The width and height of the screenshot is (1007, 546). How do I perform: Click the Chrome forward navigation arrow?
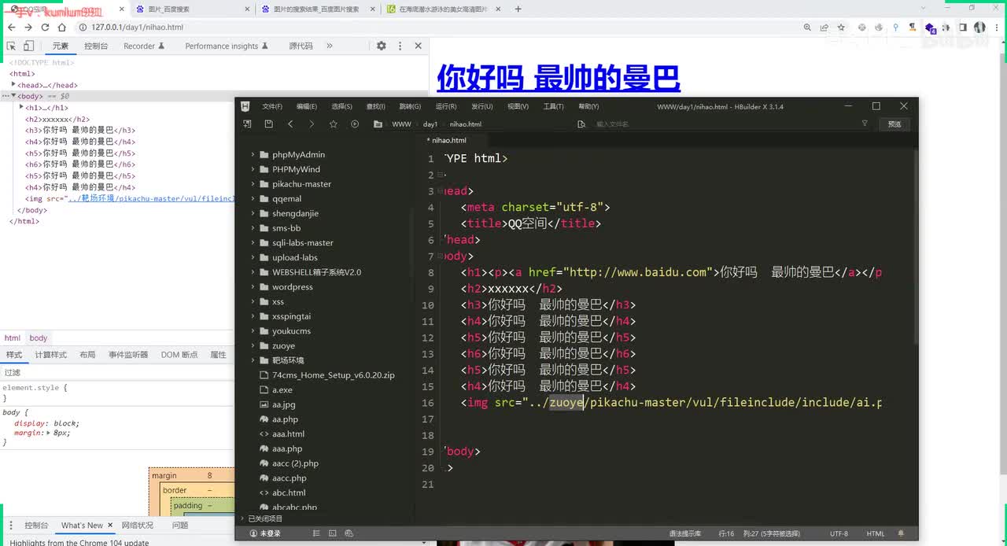pos(28,27)
